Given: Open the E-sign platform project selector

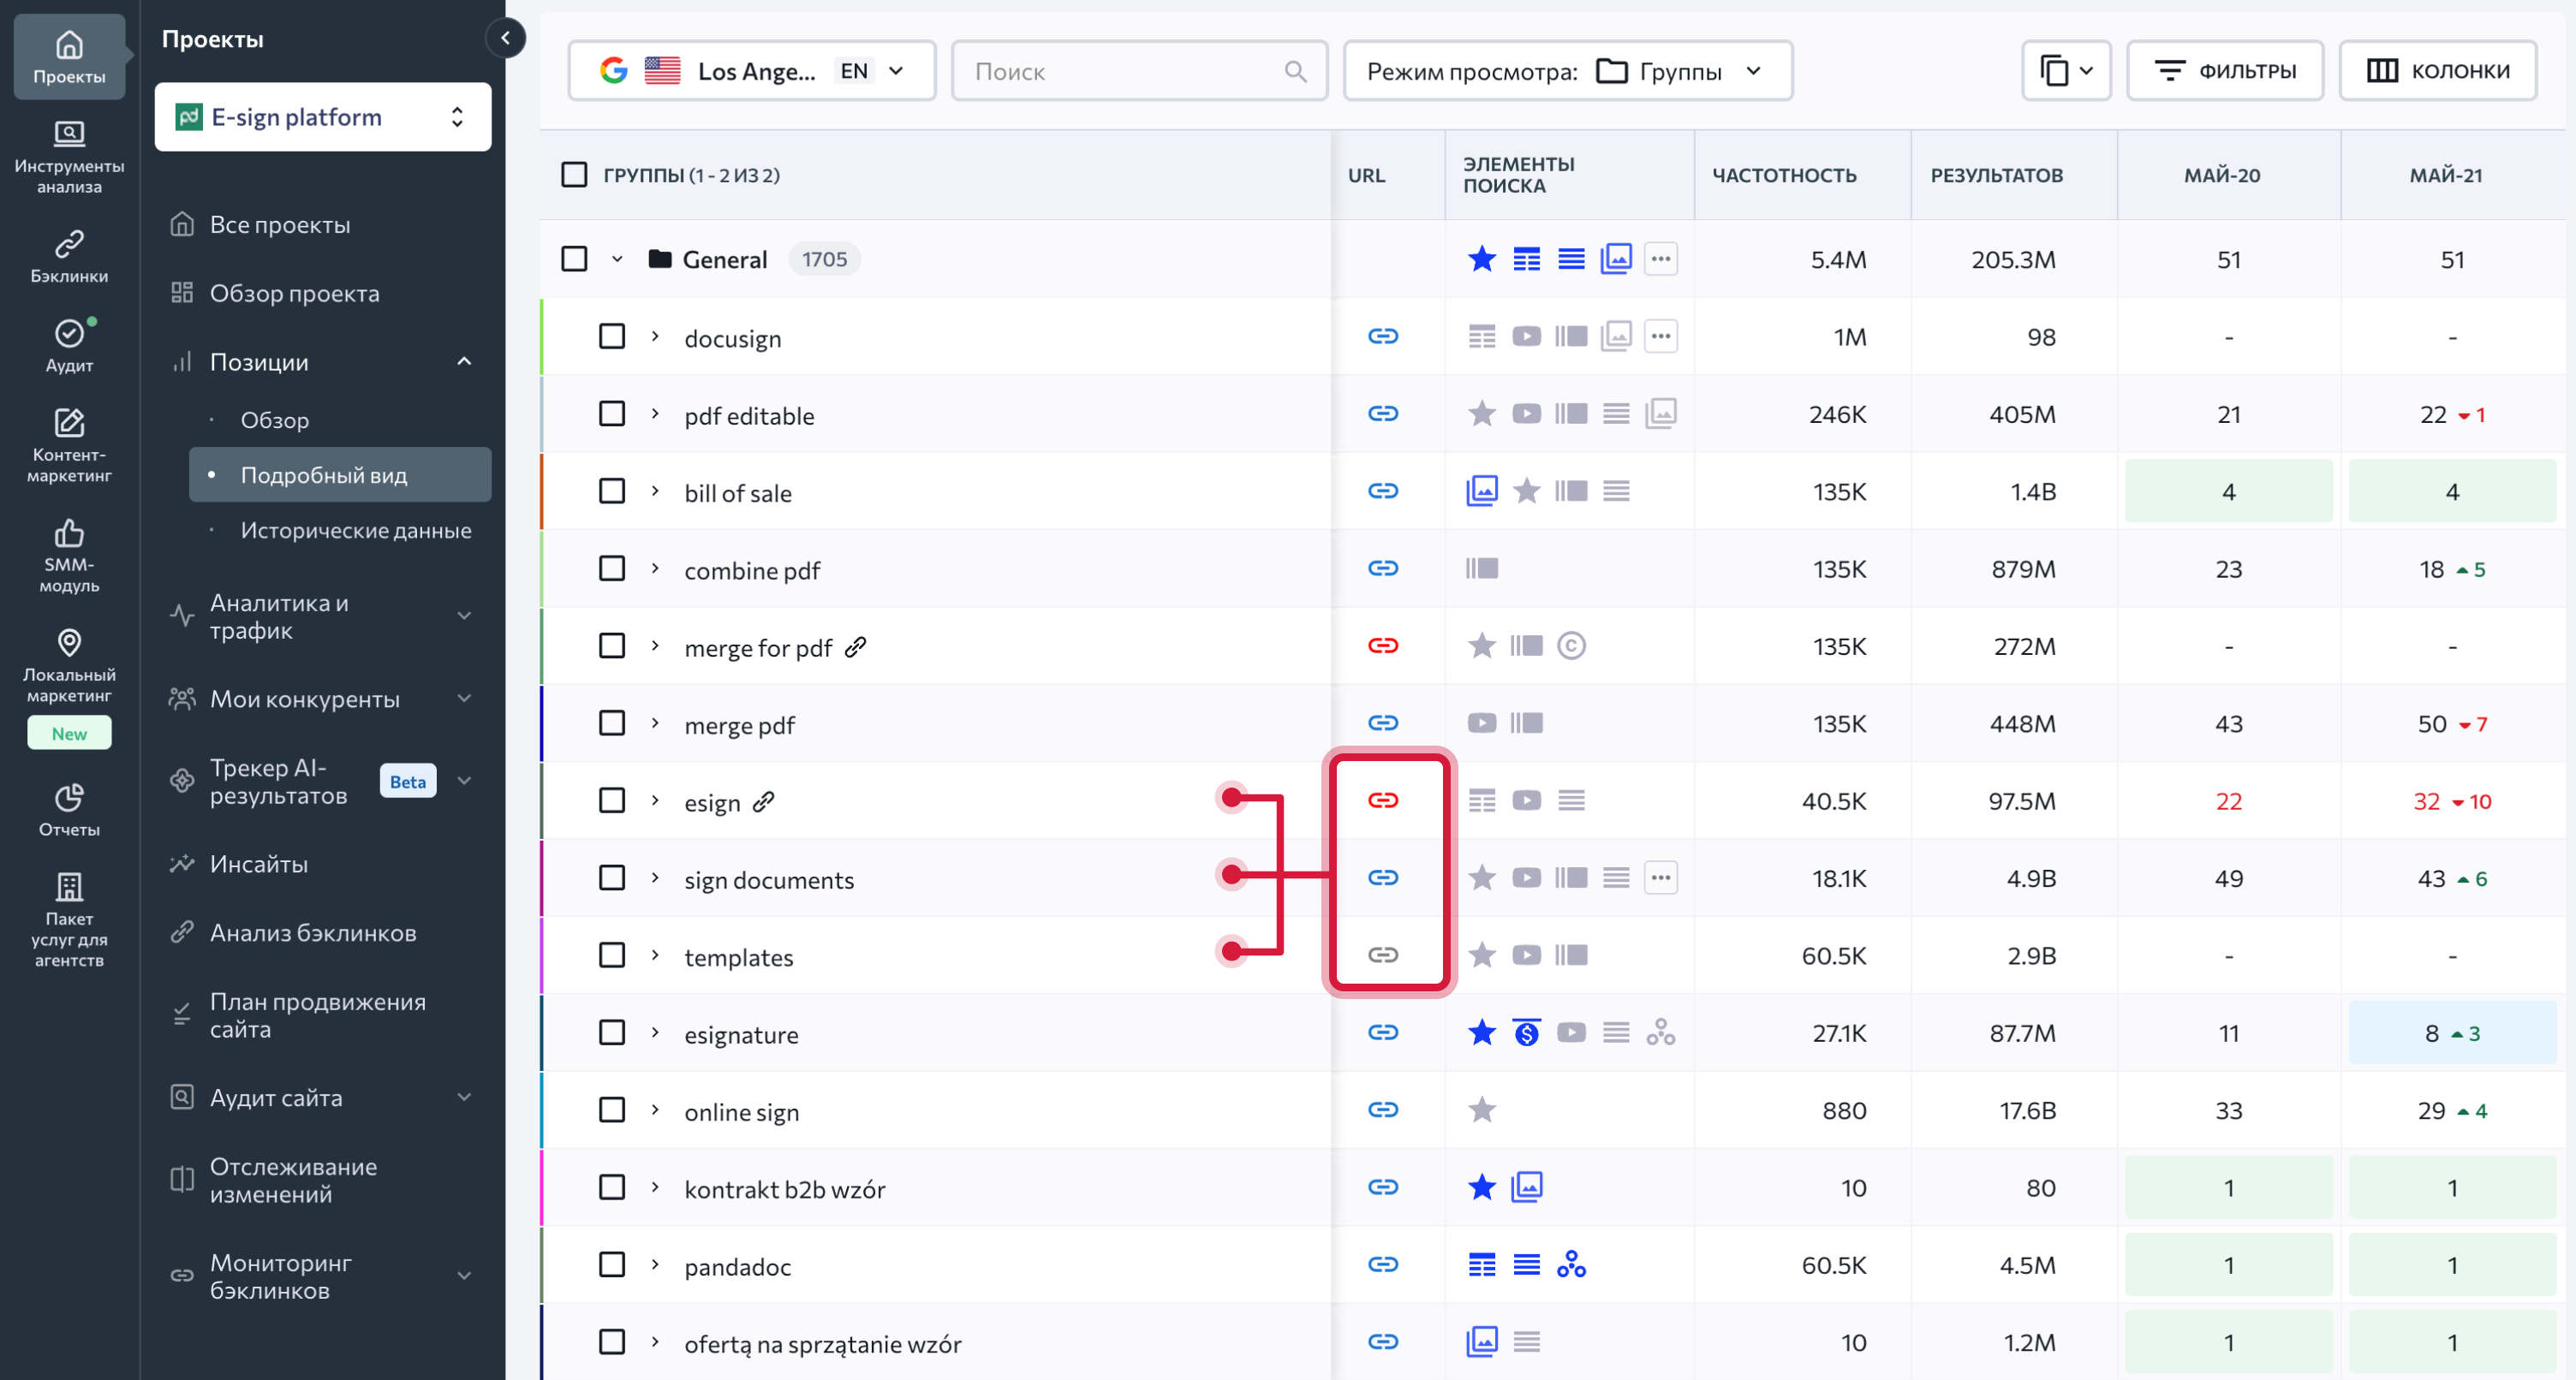Looking at the screenshot, I should coord(323,117).
